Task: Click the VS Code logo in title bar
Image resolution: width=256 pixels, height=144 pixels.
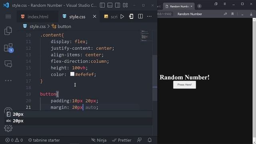Action: [6, 5]
